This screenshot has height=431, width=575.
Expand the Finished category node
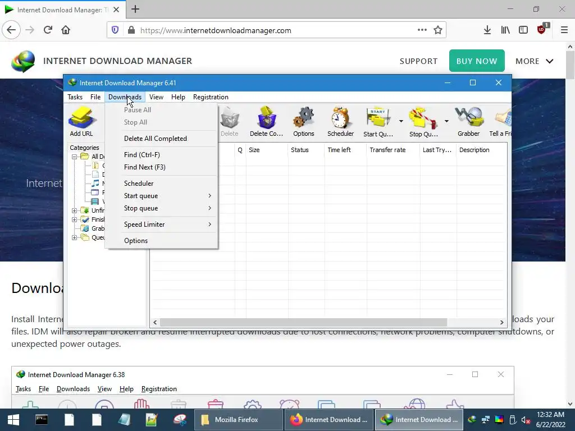click(75, 219)
